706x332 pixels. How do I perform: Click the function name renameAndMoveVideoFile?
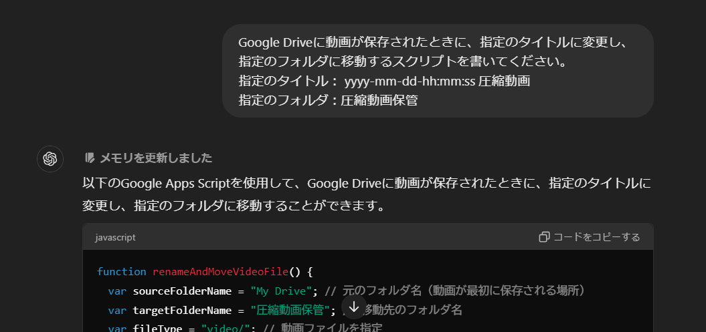220,272
